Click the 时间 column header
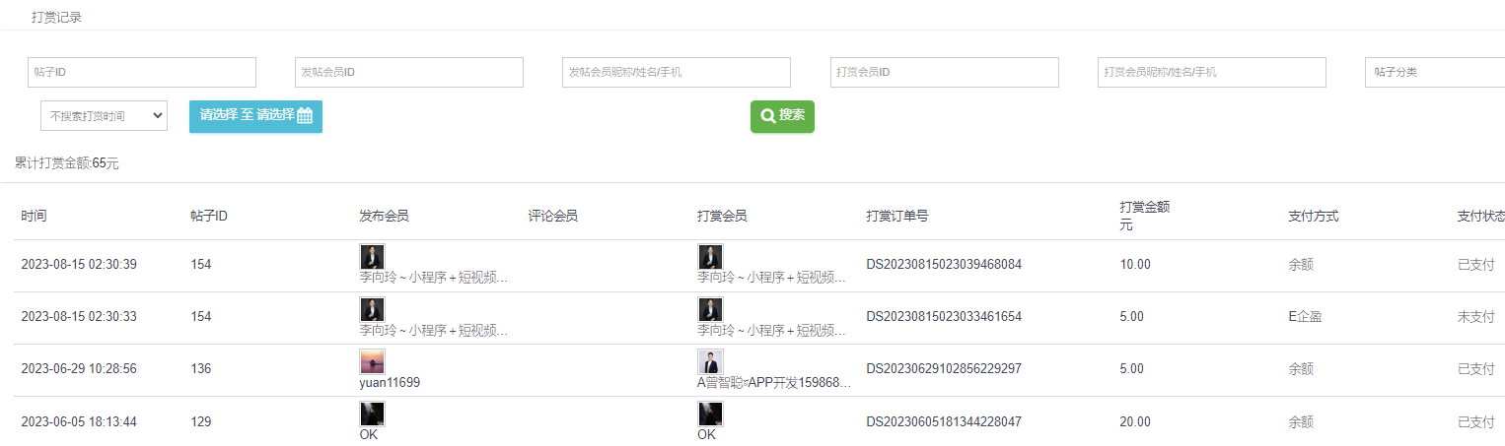 coord(34,216)
